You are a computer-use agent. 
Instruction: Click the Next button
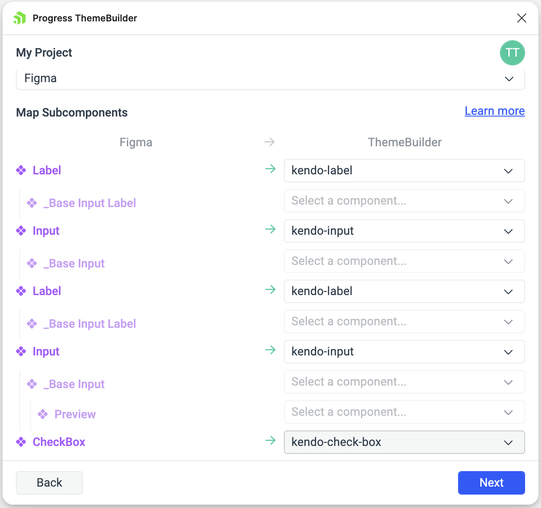click(x=491, y=482)
